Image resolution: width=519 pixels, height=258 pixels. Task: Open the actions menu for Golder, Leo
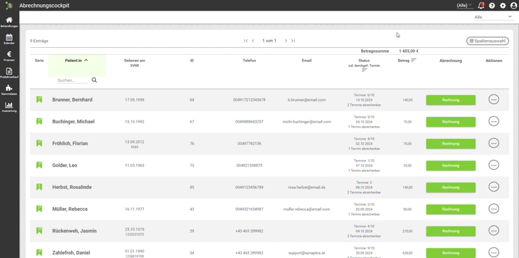coord(494,165)
